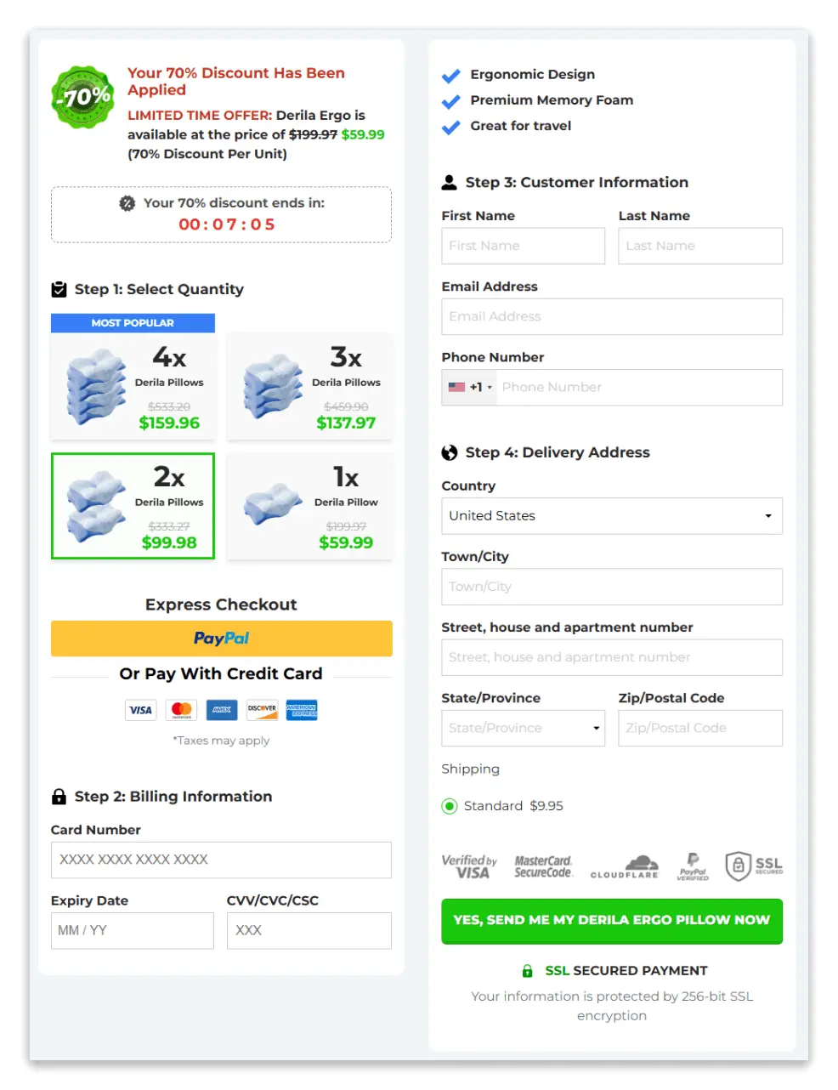
Task: Click the Amex card icon
Action: tap(221, 710)
